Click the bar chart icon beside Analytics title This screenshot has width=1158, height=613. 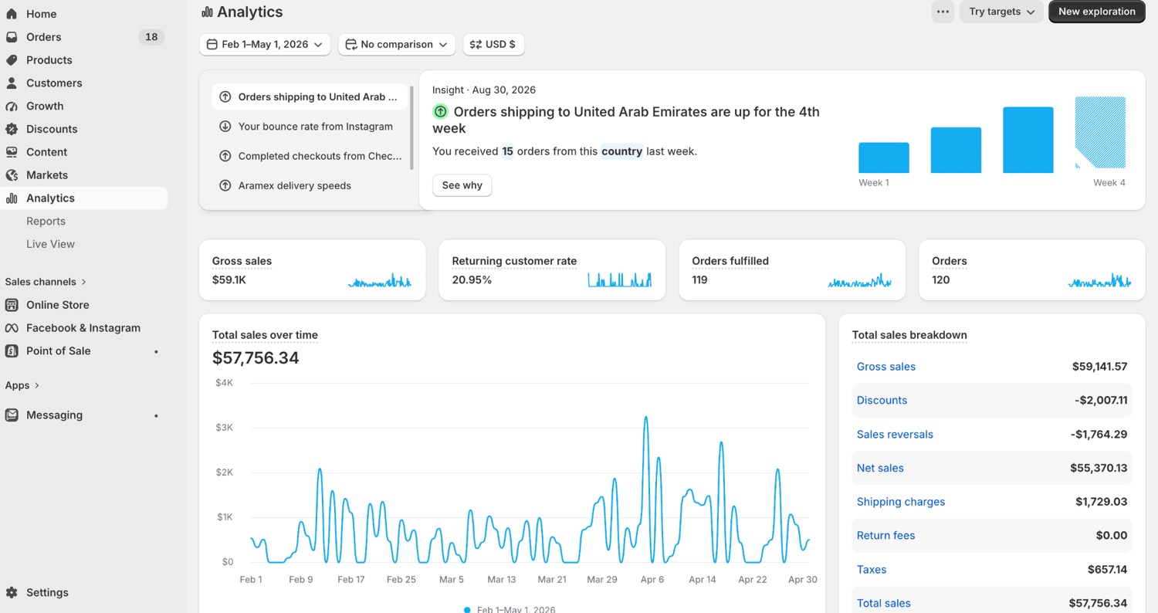click(x=207, y=12)
